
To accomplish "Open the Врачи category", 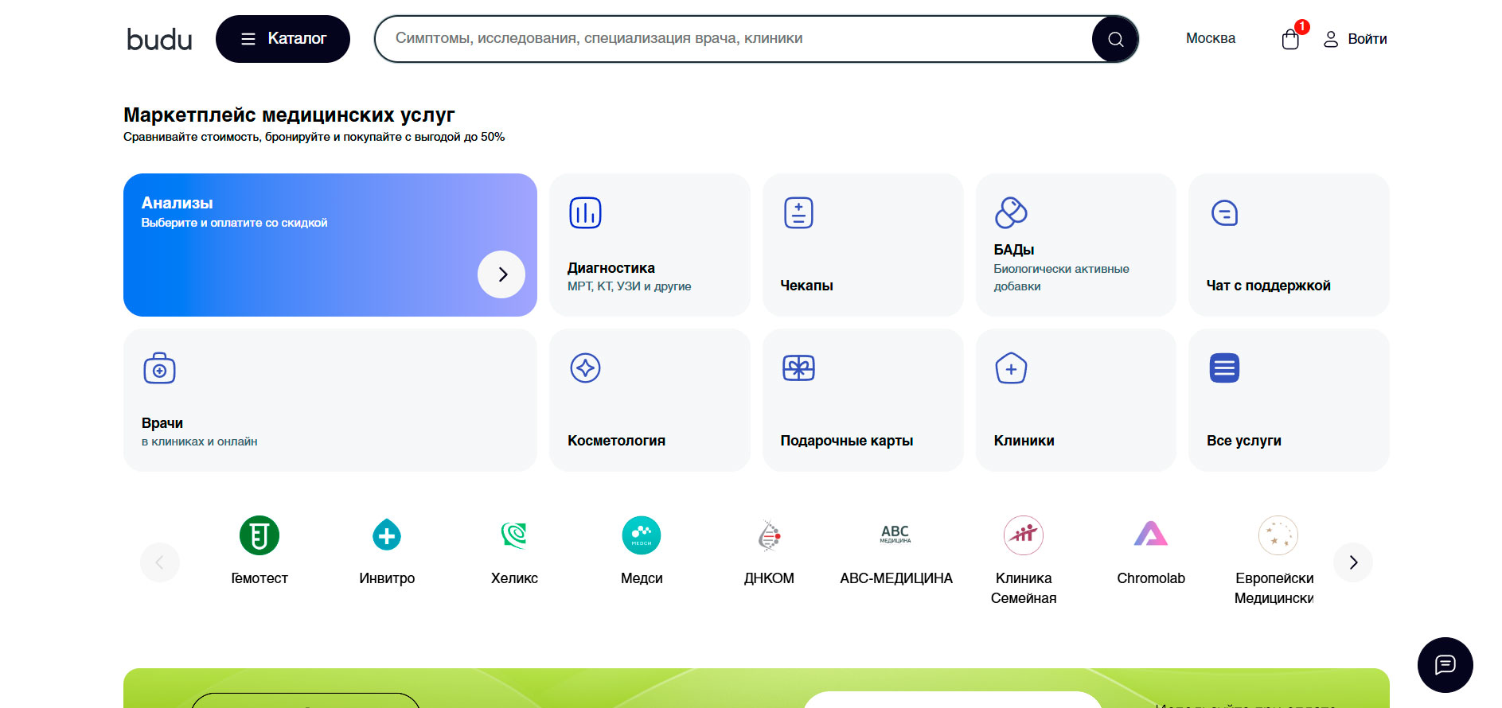I will (x=330, y=400).
